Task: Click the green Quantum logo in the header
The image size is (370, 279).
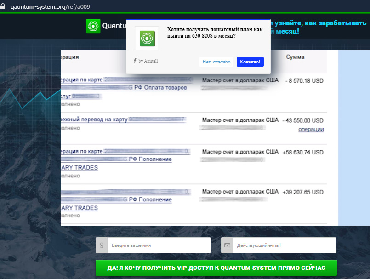Action: tap(93, 26)
